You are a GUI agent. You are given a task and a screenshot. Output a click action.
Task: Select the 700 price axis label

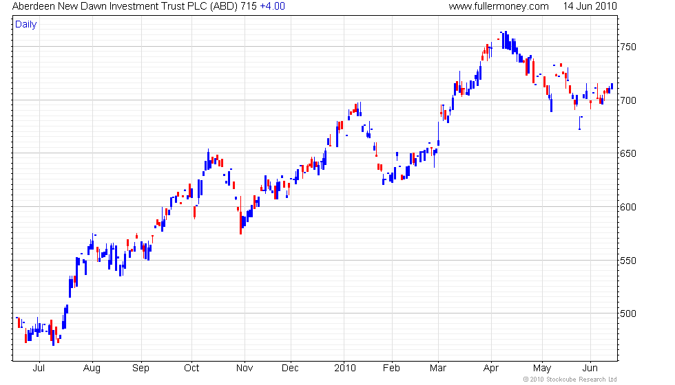click(627, 100)
